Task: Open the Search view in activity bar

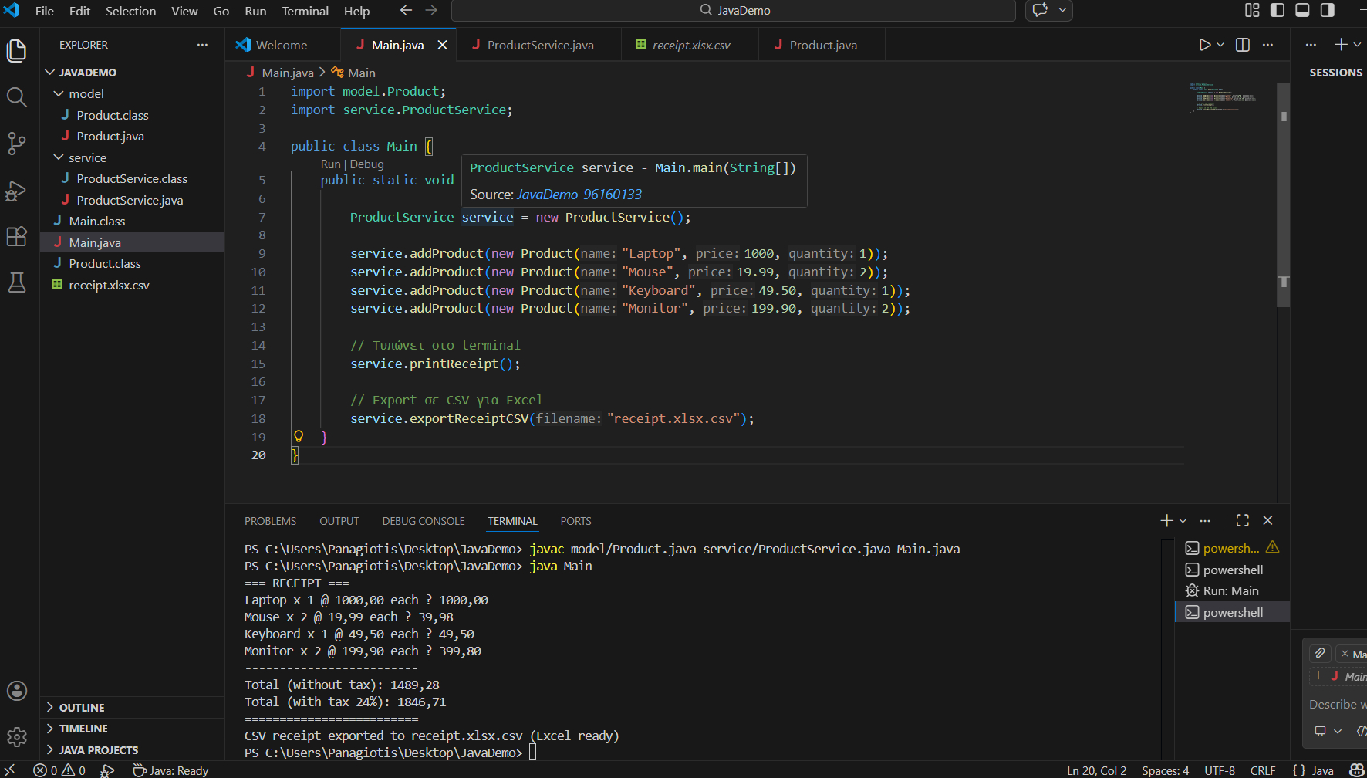Action: point(16,97)
